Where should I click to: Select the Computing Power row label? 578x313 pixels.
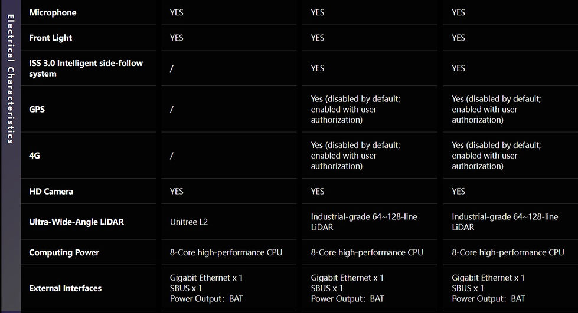click(64, 253)
